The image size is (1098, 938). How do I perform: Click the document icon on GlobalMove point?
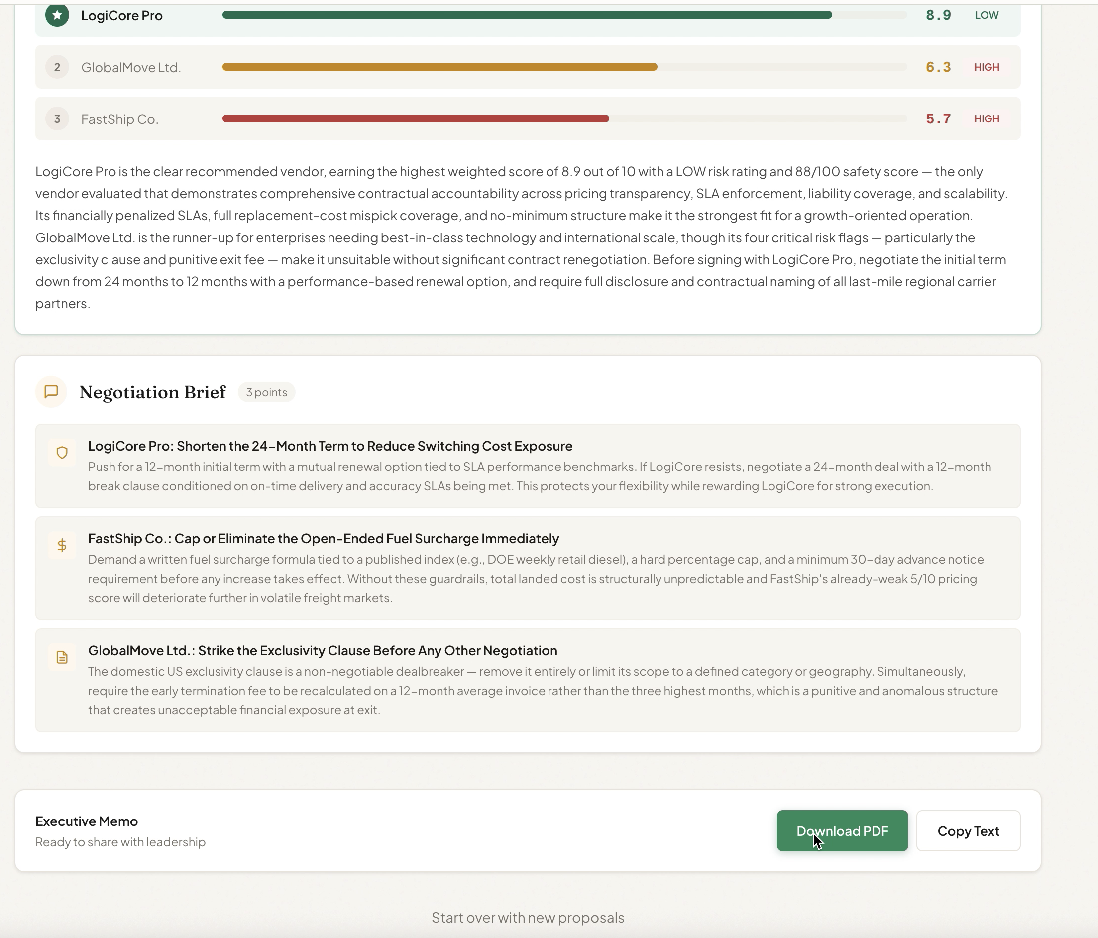click(x=62, y=657)
